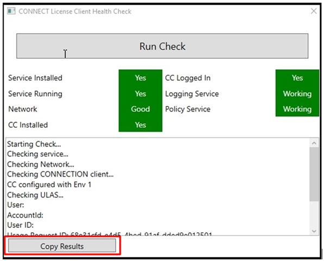Viewport: 324px width, 261px height.
Task: Click the CC Logged In Yes status
Action: point(297,78)
